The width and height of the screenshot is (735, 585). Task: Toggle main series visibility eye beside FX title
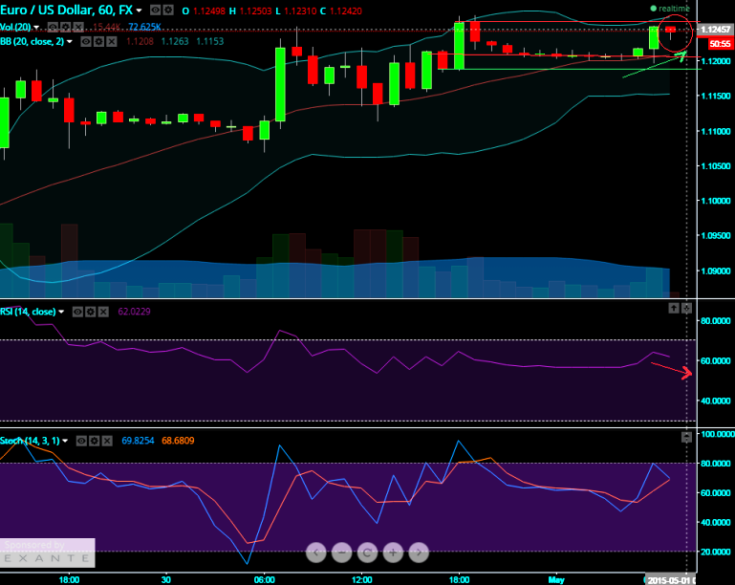(x=156, y=10)
